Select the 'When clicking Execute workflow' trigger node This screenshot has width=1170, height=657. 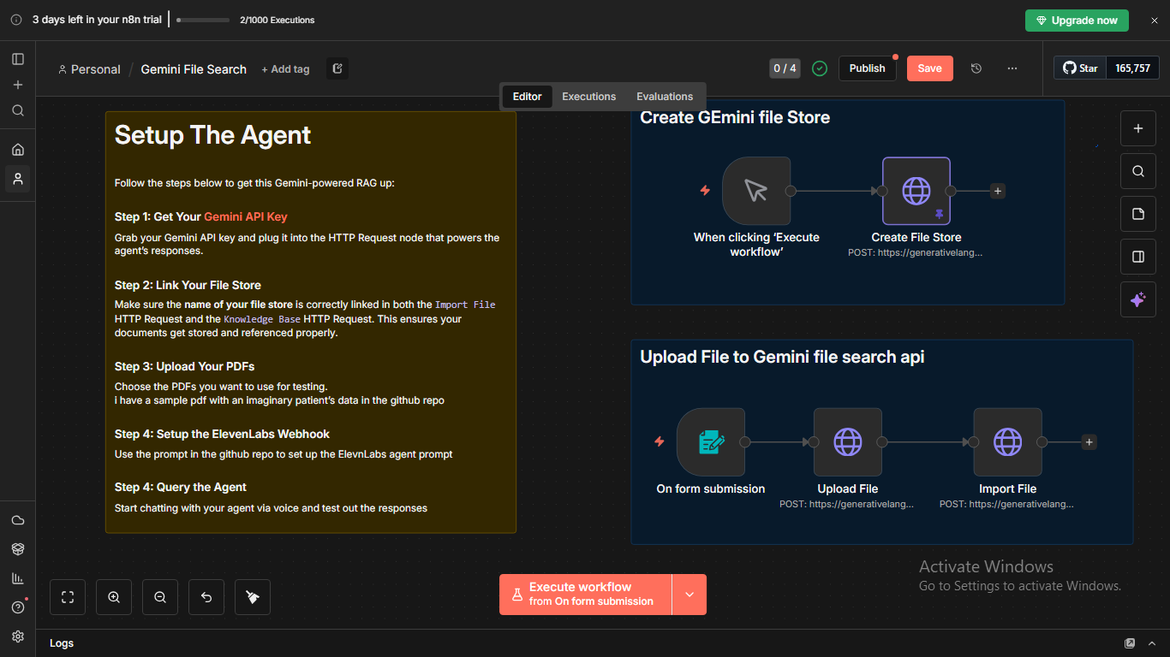tap(756, 191)
